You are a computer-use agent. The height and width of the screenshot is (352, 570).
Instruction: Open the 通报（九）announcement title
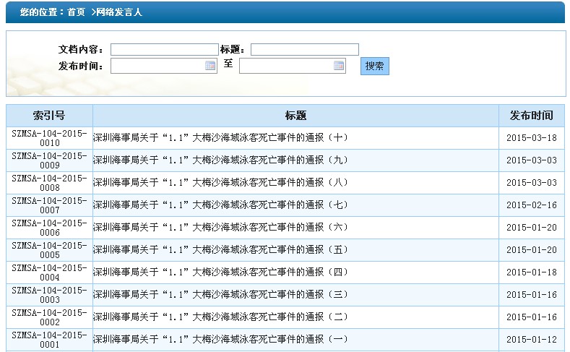click(x=220, y=160)
